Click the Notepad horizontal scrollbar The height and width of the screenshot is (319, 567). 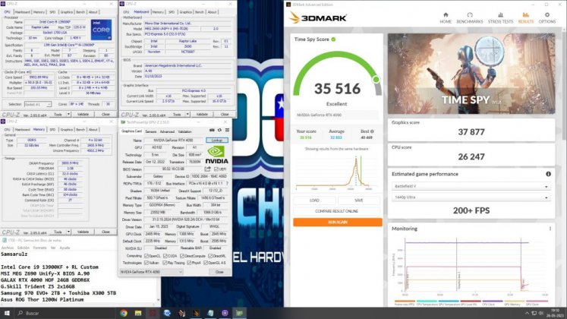(79, 305)
